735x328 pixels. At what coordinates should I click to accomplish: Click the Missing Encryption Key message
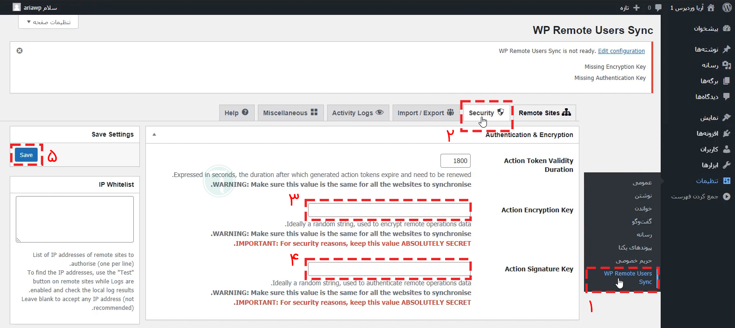(x=615, y=67)
